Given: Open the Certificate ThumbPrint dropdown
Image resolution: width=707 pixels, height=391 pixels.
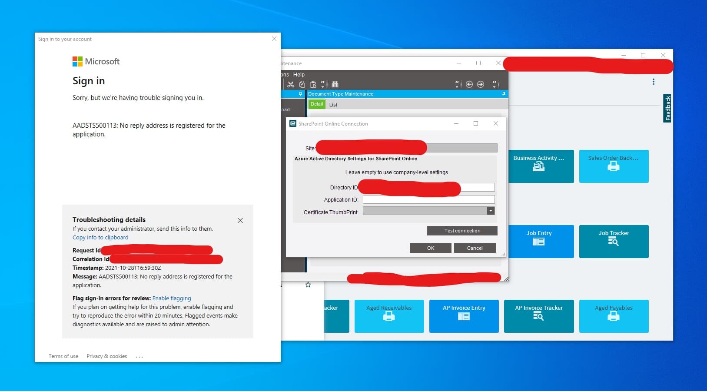Looking at the screenshot, I should (491, 211).
